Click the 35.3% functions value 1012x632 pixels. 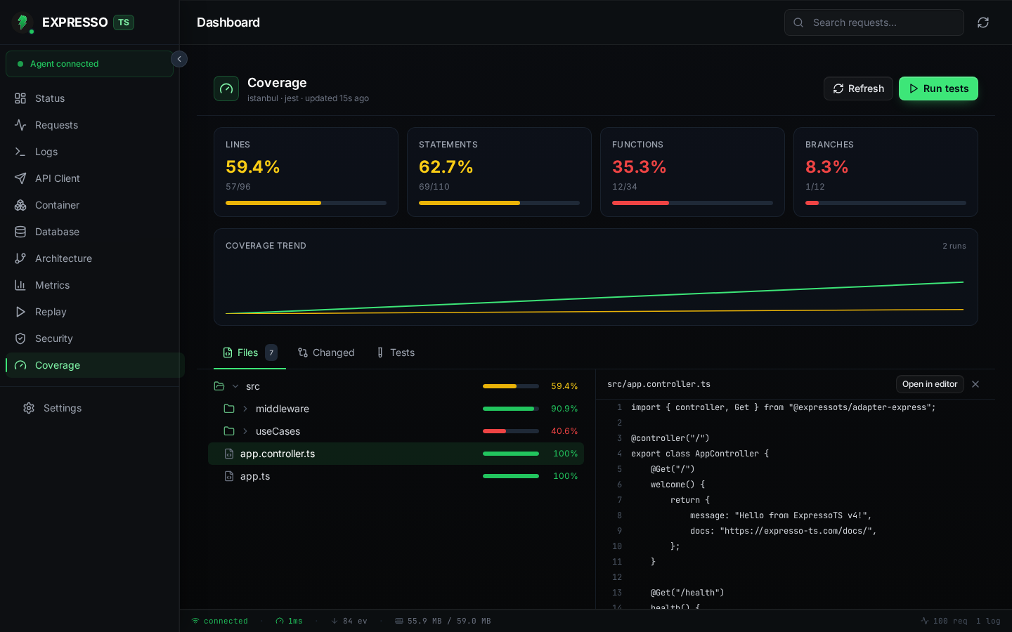click(x=640, y=167)
